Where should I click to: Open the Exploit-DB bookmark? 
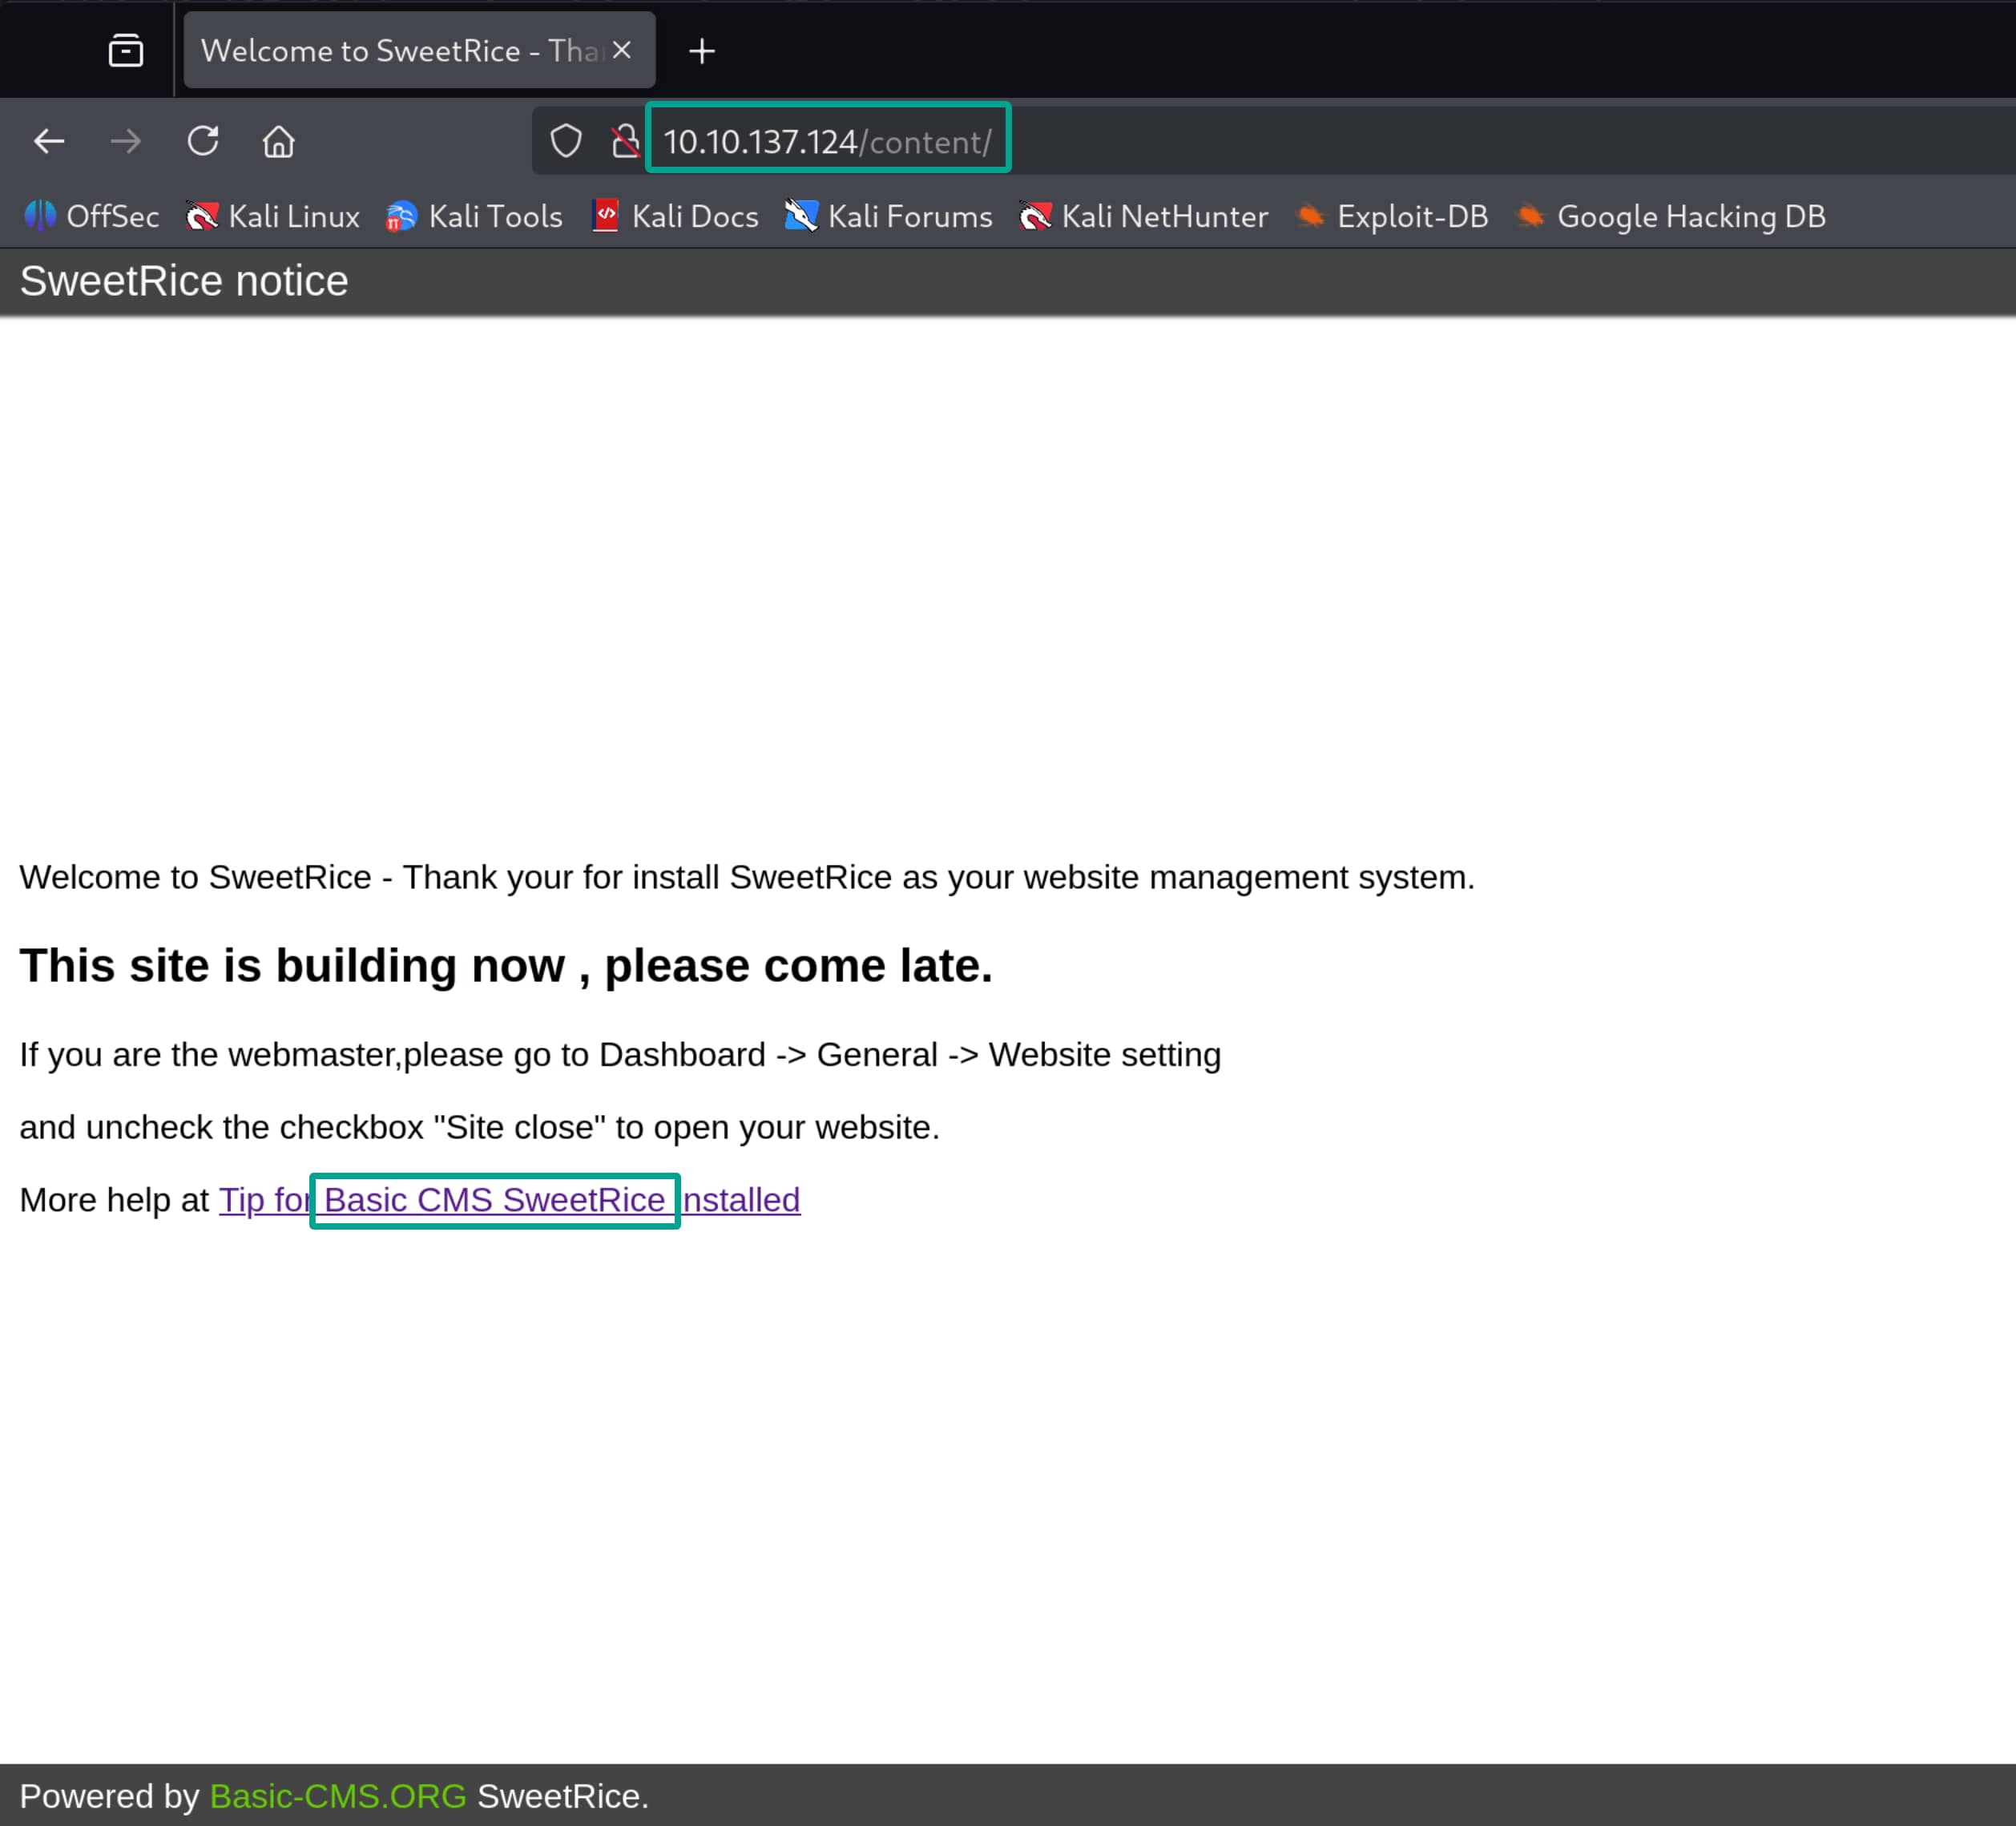click(1393, 216)
